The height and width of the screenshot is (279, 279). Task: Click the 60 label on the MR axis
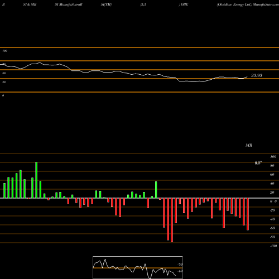point(272,175)
